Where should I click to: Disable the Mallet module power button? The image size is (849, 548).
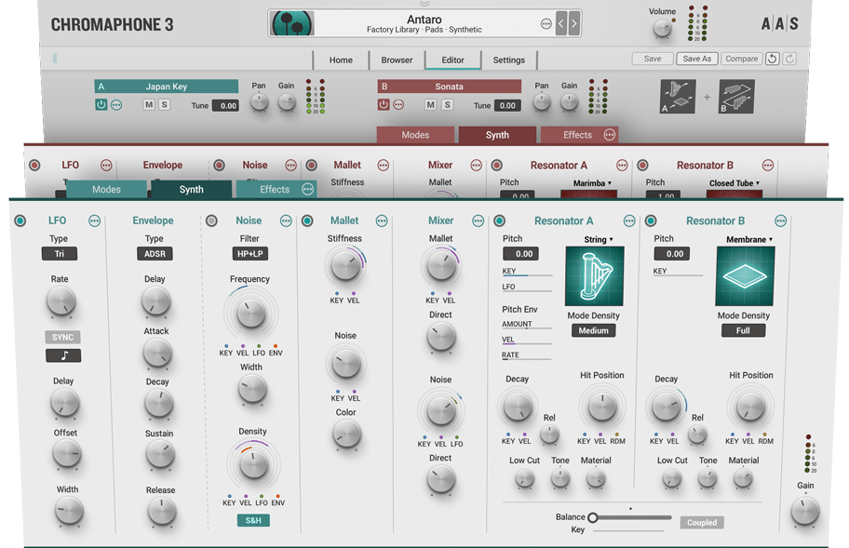click(x=307, y=221)
